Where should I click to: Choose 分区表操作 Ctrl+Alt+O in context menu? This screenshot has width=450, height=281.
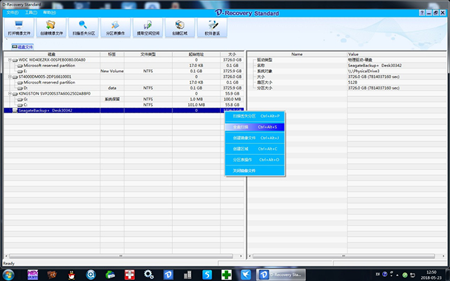(255, 160)
